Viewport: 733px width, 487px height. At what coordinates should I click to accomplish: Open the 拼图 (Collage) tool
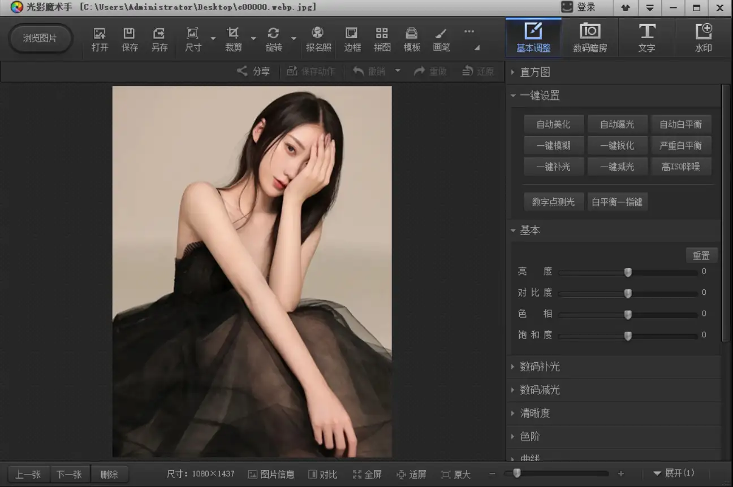[x=382, y=38]
